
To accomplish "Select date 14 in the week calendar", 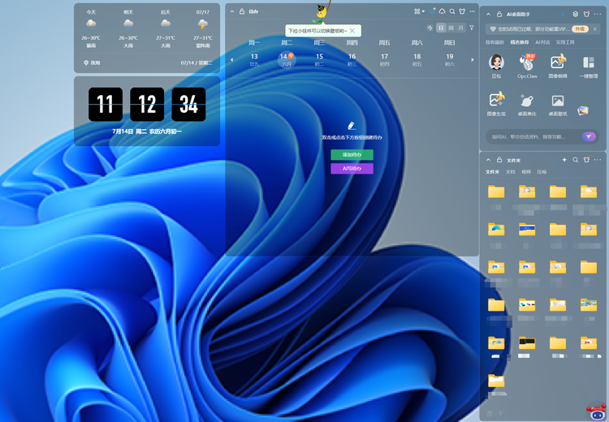I will [x=287, y=59].
